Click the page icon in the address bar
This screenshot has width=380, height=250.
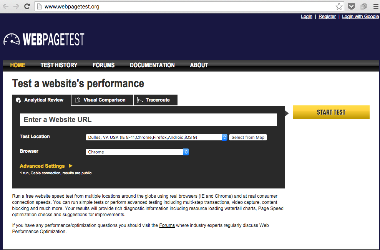[39, 7]
